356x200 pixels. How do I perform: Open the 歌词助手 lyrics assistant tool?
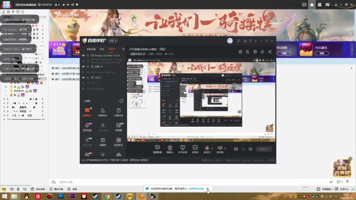pos(118,142)
